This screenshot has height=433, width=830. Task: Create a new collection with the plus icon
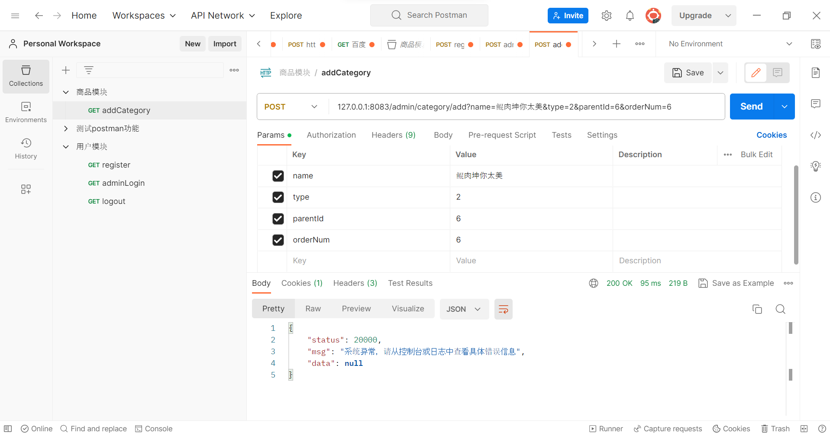coord(66,70)
